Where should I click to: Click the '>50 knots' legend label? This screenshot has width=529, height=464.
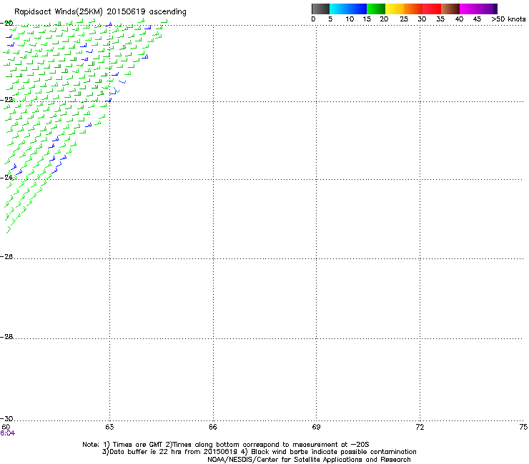[x=508, y=19]
